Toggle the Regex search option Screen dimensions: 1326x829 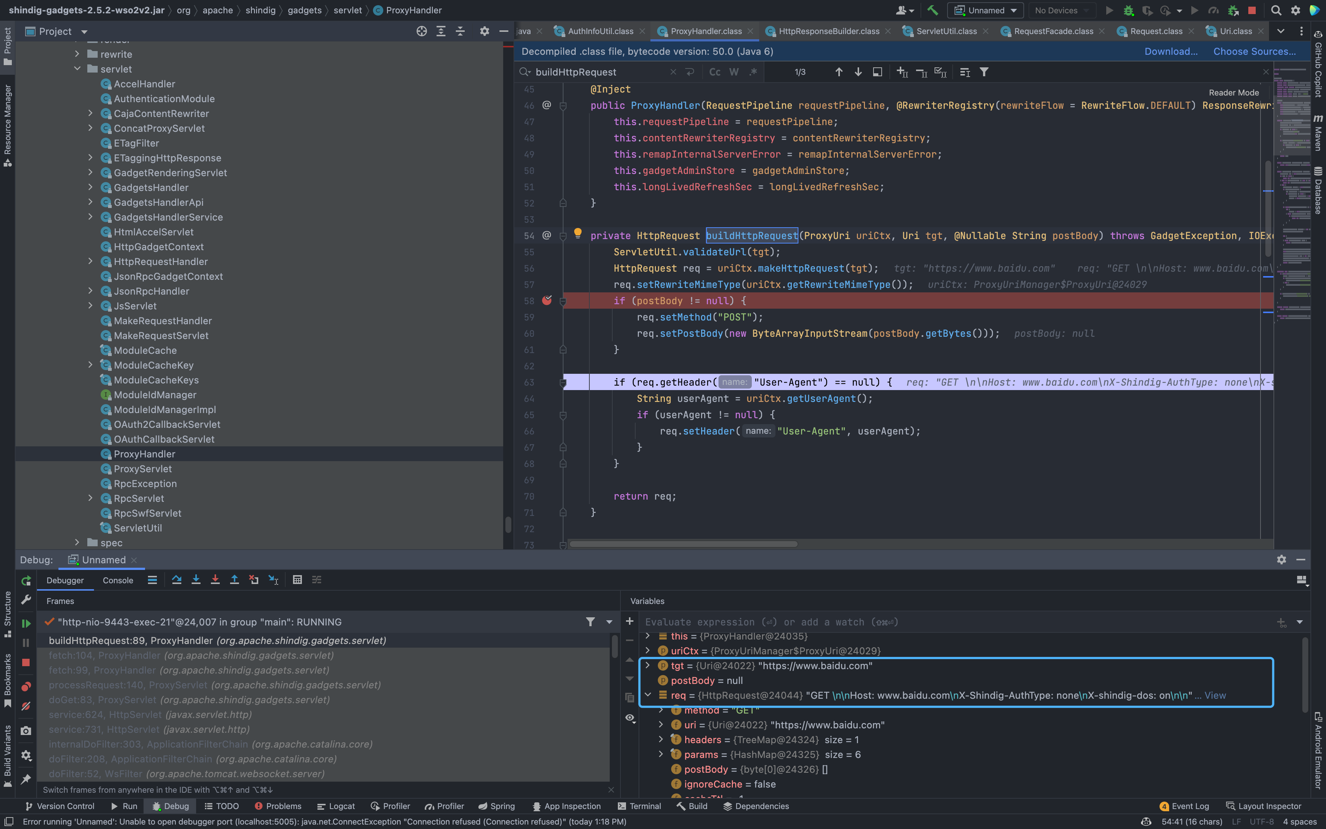coord(753,72)
